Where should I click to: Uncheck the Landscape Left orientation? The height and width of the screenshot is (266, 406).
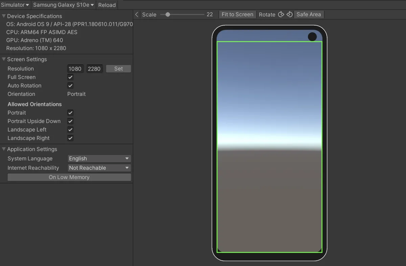[70, 130]
